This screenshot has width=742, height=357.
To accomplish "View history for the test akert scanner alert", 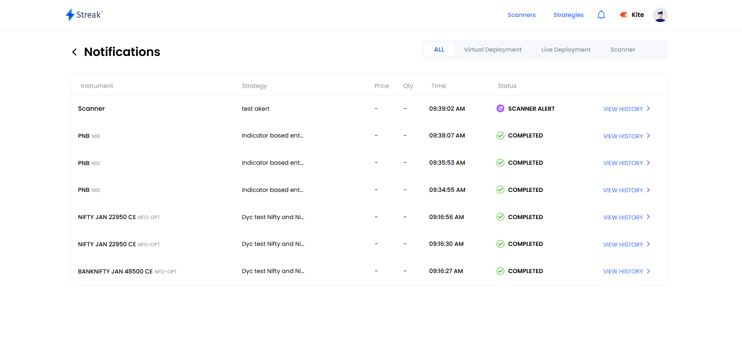I will [623, 109].
